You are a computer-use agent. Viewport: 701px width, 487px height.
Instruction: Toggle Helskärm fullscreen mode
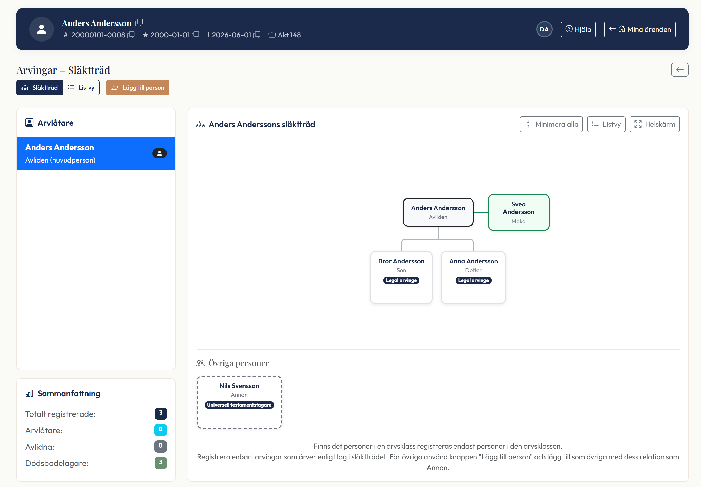pos(655,124)
